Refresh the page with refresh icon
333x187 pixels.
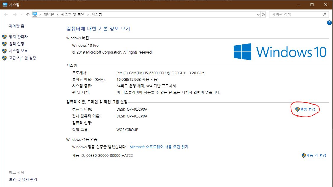coord(263,14)
